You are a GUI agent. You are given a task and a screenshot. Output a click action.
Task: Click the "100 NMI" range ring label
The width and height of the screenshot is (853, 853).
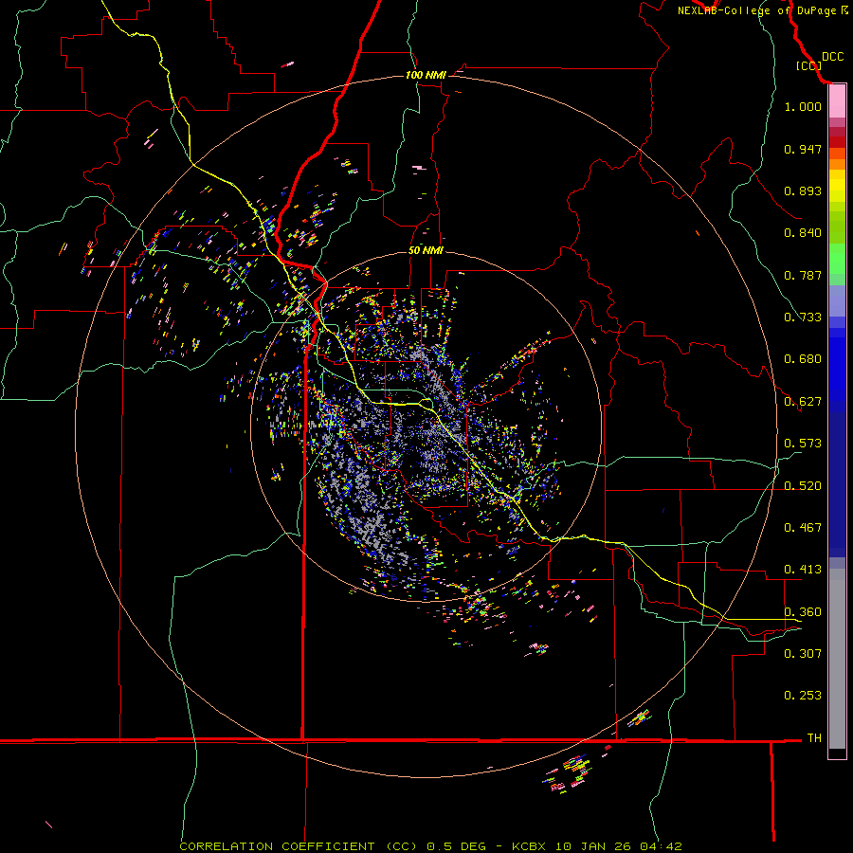[426, 75]
